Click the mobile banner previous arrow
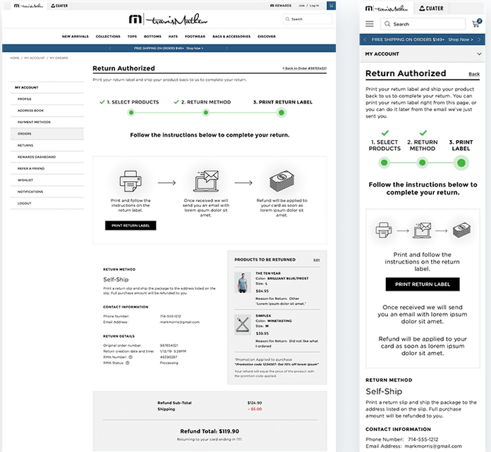Viewport: 491px width, 452px height. [365, 39]
